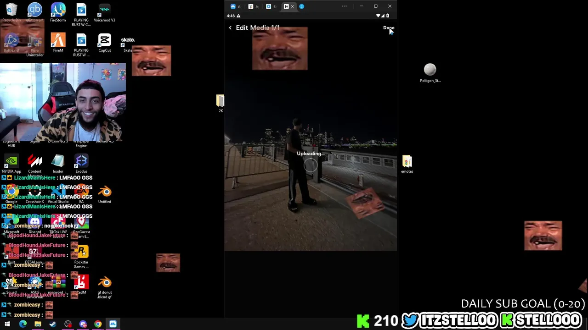Select the NVIDIA App desktop shortcut
The image size is (588, 330).
[x=11, y=164]
